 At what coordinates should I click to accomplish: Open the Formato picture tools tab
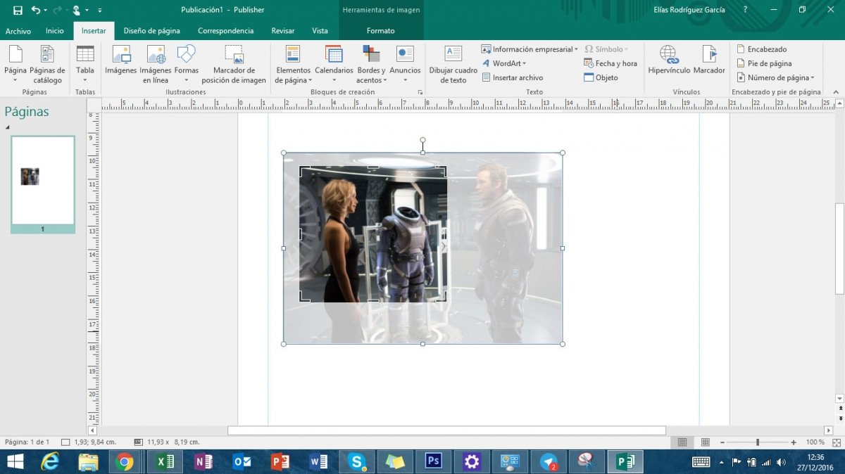point(380,31)
